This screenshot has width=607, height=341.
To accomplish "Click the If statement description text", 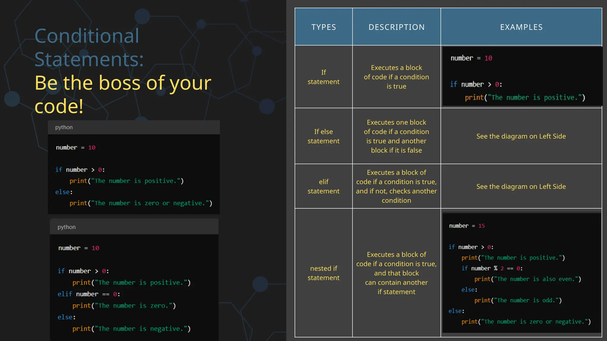I will [x=396, y=77].
